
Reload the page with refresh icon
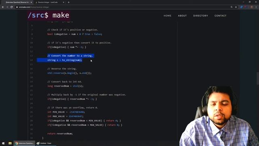12,7
